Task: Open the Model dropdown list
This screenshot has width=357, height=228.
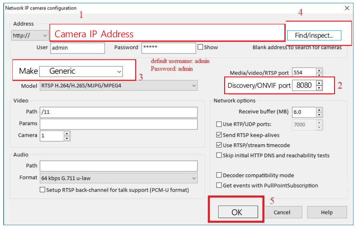Action: coord(194,86)
